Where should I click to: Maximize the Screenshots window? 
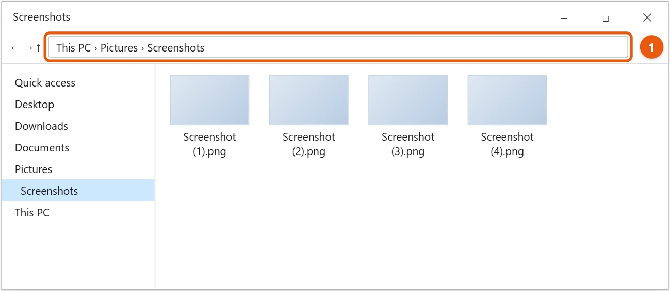606,18
